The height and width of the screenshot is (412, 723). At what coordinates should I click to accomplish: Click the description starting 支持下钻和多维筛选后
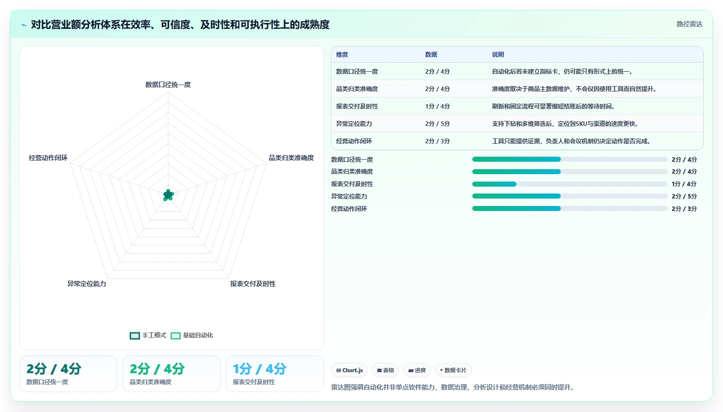coord(565,124)
